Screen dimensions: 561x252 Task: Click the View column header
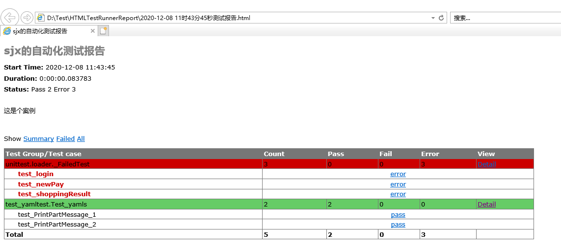tap(486, 154)
